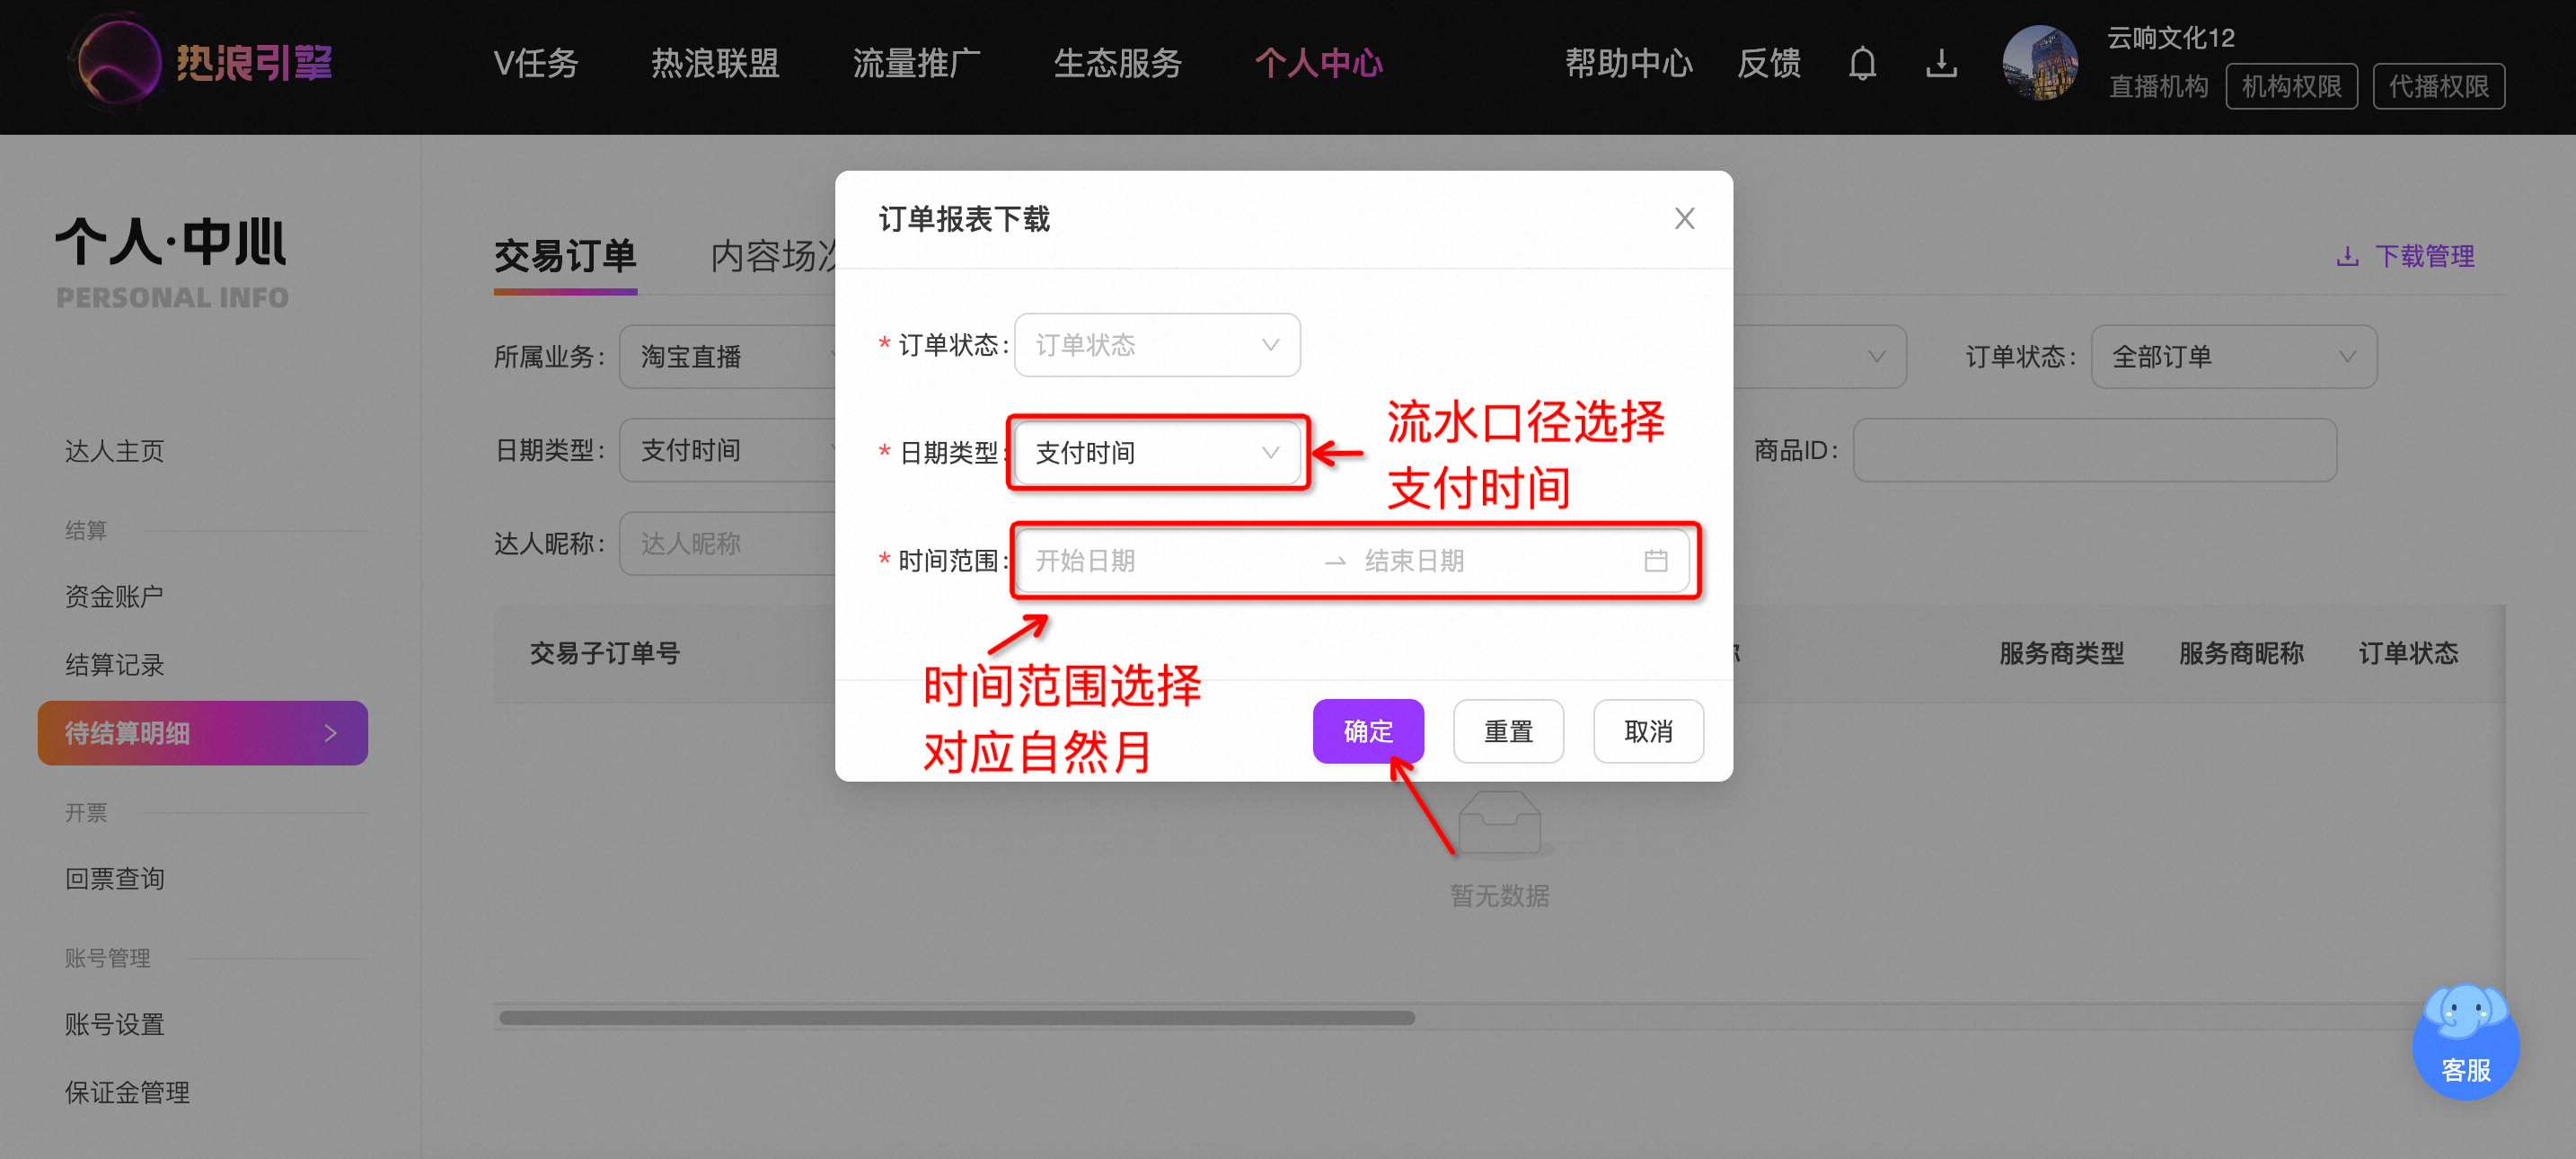Click the 服务商昵称 column header
This screenshot has height=1159, width=2576.
(x=2241, y=654)
